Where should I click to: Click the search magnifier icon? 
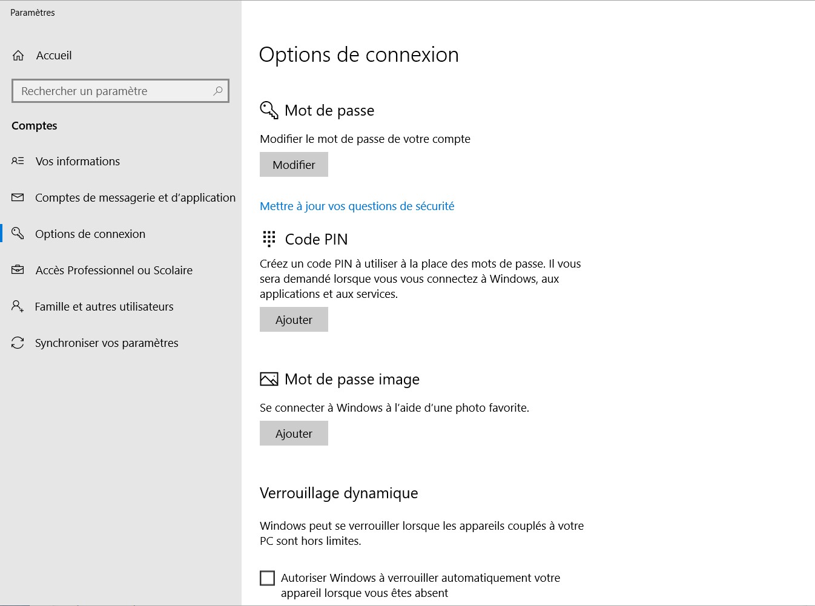point(218,91)
